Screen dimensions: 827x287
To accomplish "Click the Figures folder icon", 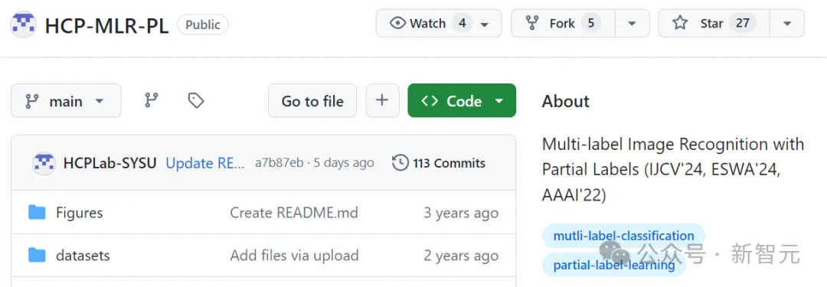I will [37, 213].
